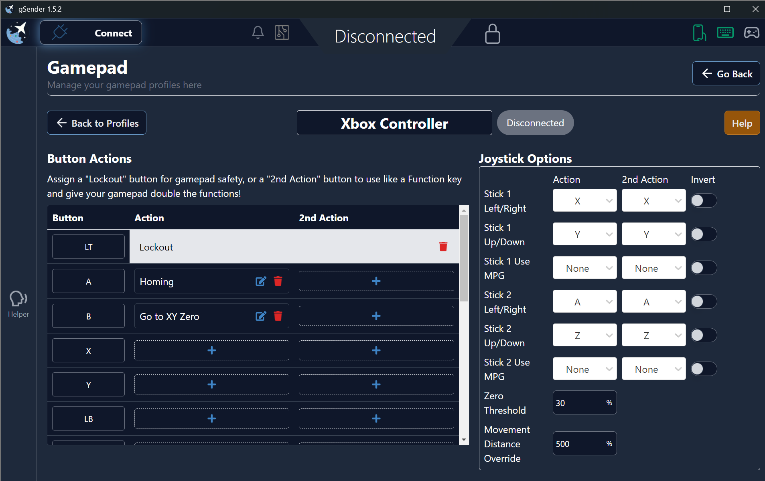Toggle Invert for Stick 2 Up/Down
Viewport: 765px width, 481px height.
coord(704,335)
